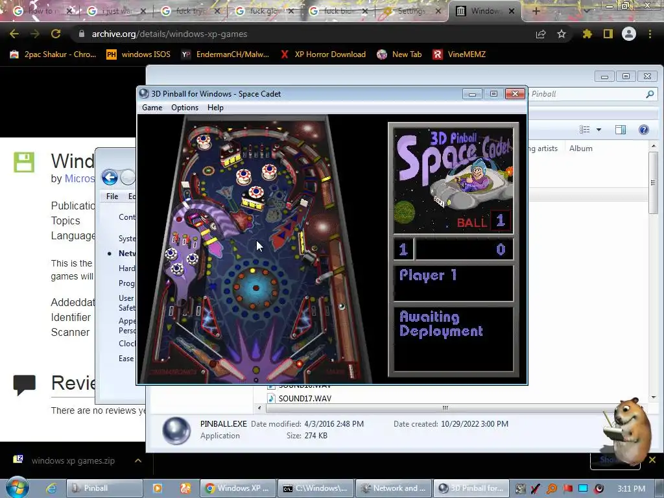Screen dimensions: 664x498
Task: Toggle the preview pane icon in Explorer
Action: tap(621, 130)
